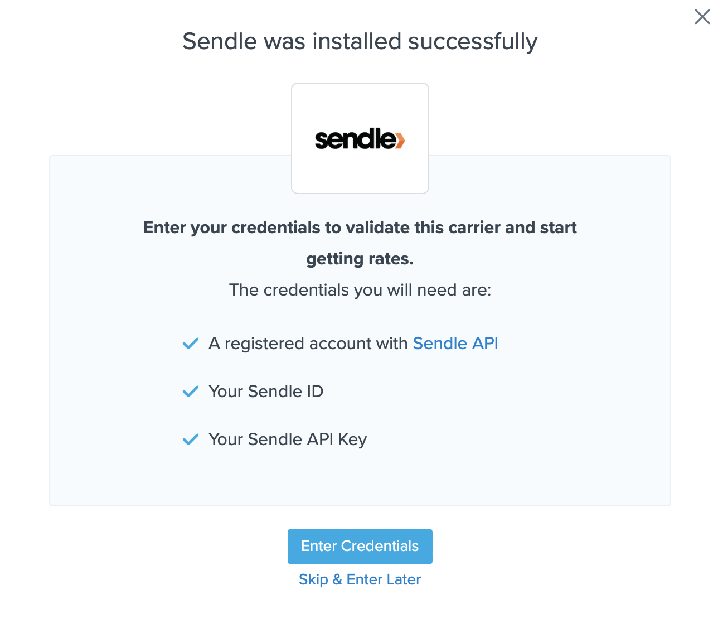
Task: Select the 'Your Sendle API Key' text
Action: click(x=288, y=439)
